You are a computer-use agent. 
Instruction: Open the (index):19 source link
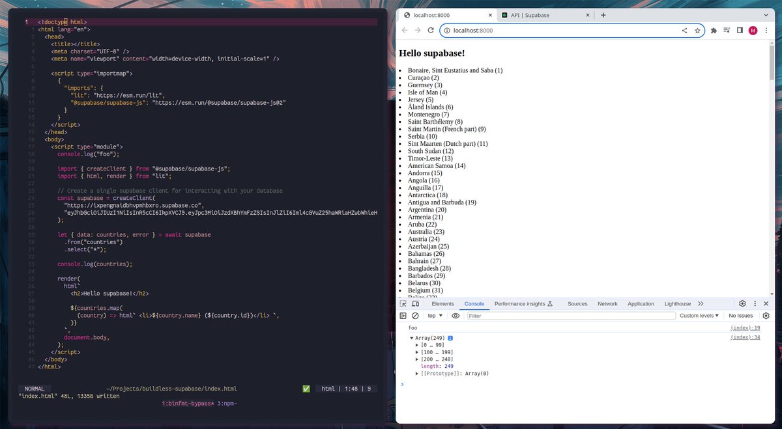(746, 328)
